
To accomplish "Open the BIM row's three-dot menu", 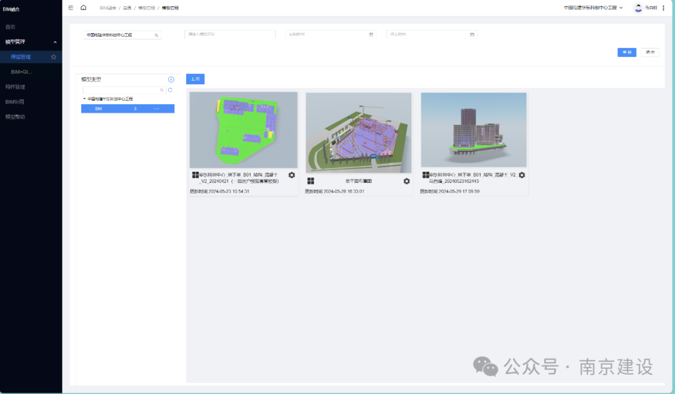I will click(x=156, y=109).
